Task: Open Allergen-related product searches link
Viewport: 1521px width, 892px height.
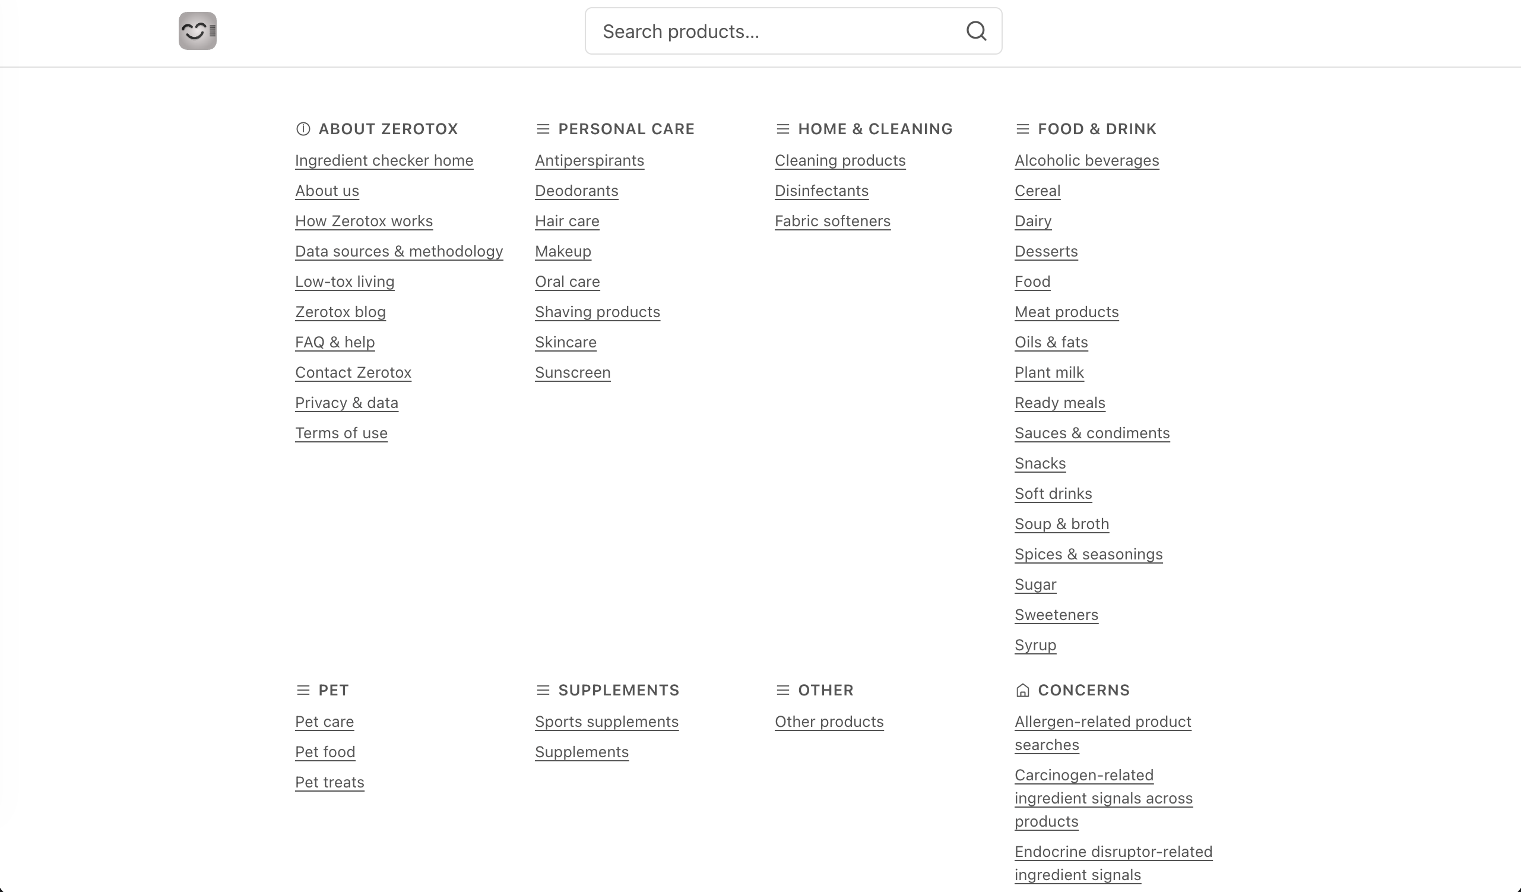Action: [x=1102, y=721]
